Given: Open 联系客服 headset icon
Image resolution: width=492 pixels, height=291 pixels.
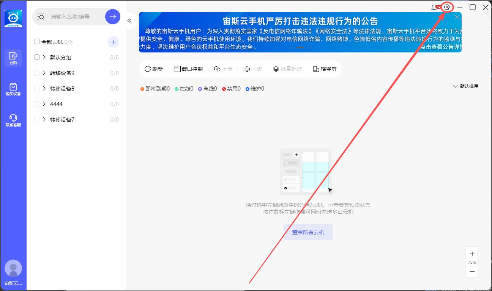Looking at the screenshot, I should (x=13, y=120).
